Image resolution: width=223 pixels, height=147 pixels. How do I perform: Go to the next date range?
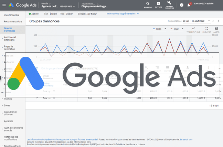pos(219,21)
